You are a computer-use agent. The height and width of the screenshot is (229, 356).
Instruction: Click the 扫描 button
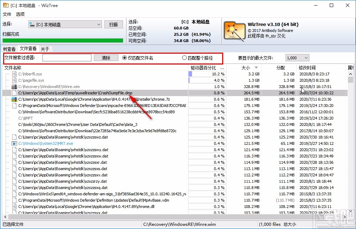pos(114,24)
